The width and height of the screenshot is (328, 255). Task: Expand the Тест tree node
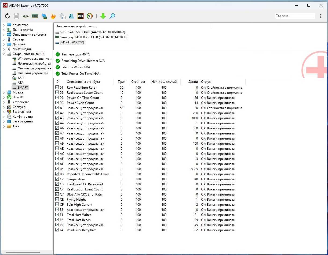4,126
